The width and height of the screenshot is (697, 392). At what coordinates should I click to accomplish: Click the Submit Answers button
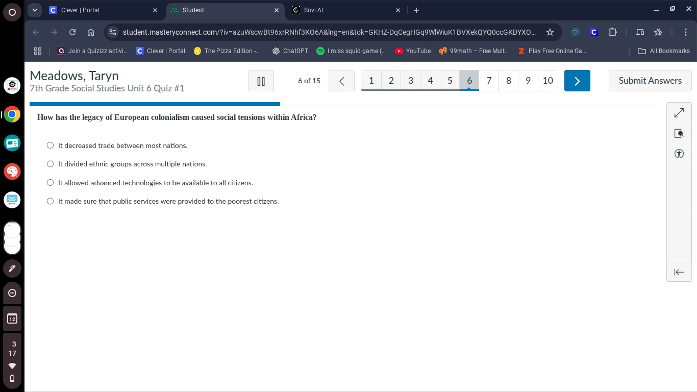(x=650, y=81)
